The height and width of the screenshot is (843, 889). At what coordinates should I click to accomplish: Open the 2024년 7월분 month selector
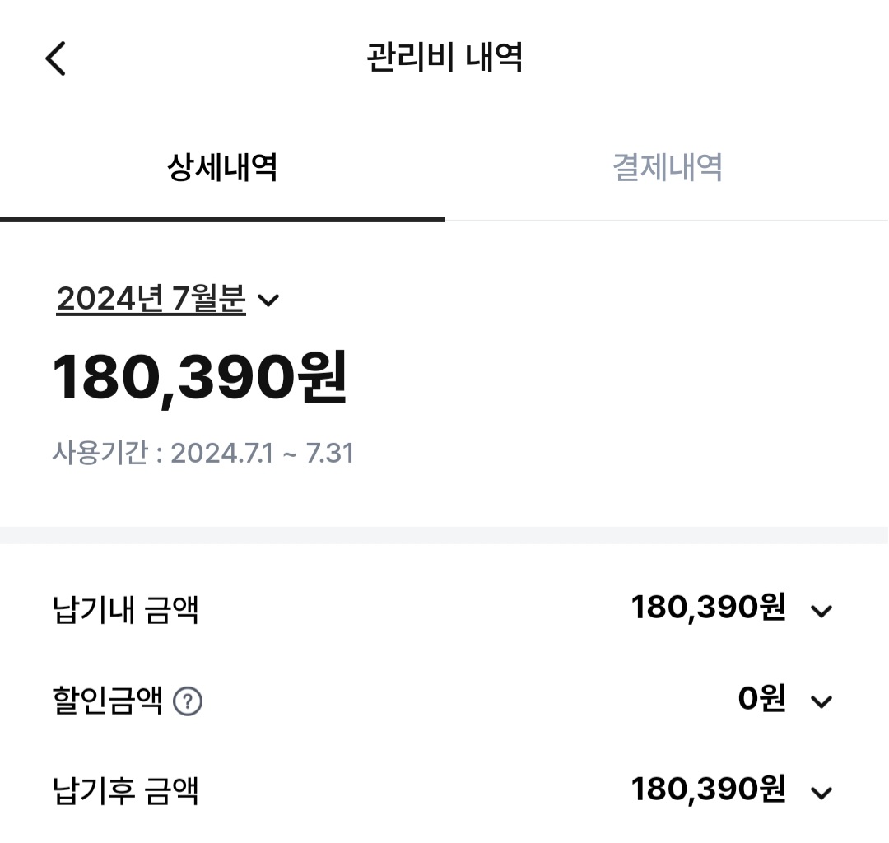(x=151, y=299)
